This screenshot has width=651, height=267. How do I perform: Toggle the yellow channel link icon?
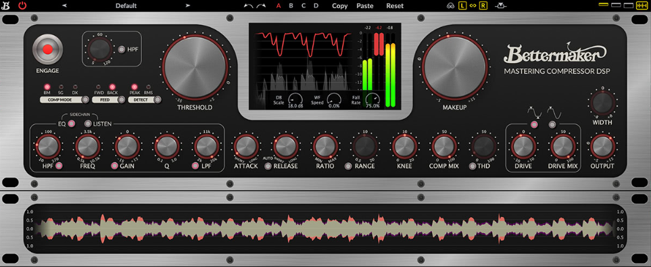[473, 6]
